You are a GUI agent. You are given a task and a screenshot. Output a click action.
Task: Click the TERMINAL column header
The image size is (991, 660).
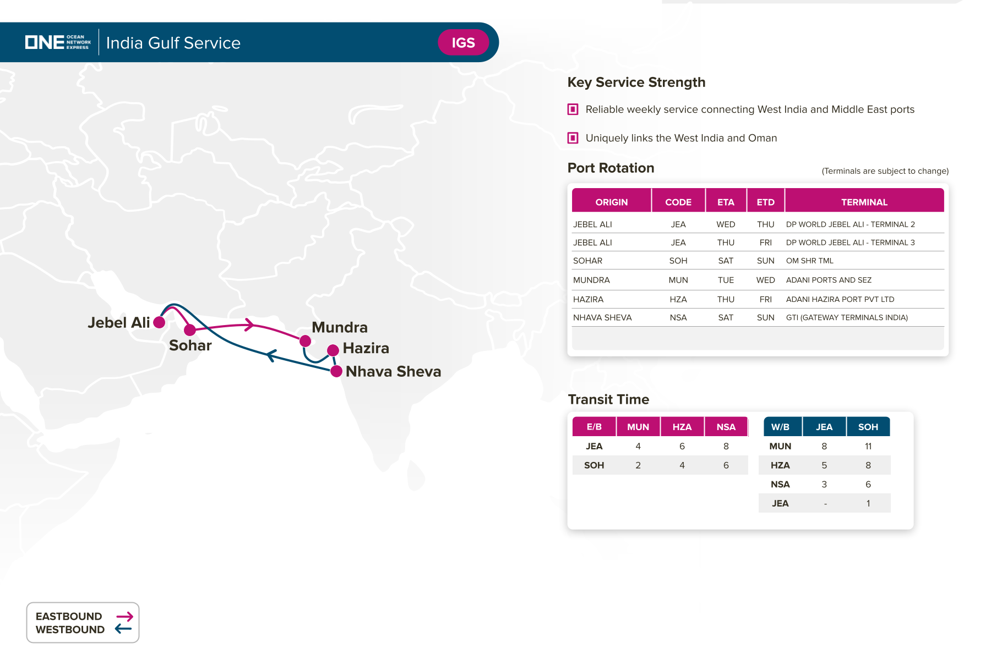pyautogui.click(x=864, y=202)
